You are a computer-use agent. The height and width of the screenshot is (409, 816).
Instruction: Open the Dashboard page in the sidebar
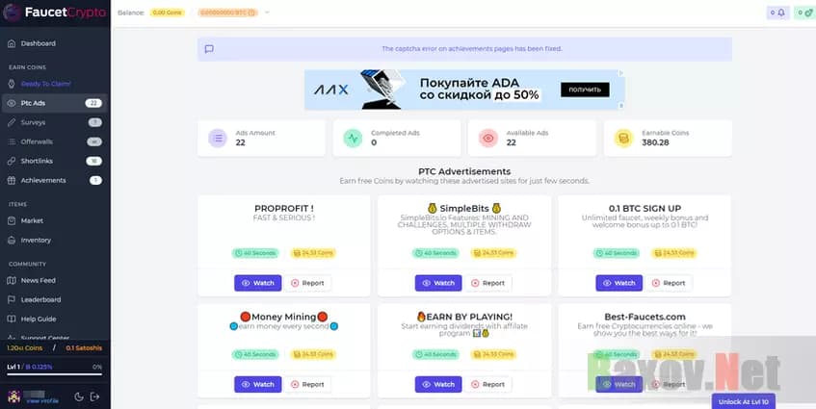point(39,43)
